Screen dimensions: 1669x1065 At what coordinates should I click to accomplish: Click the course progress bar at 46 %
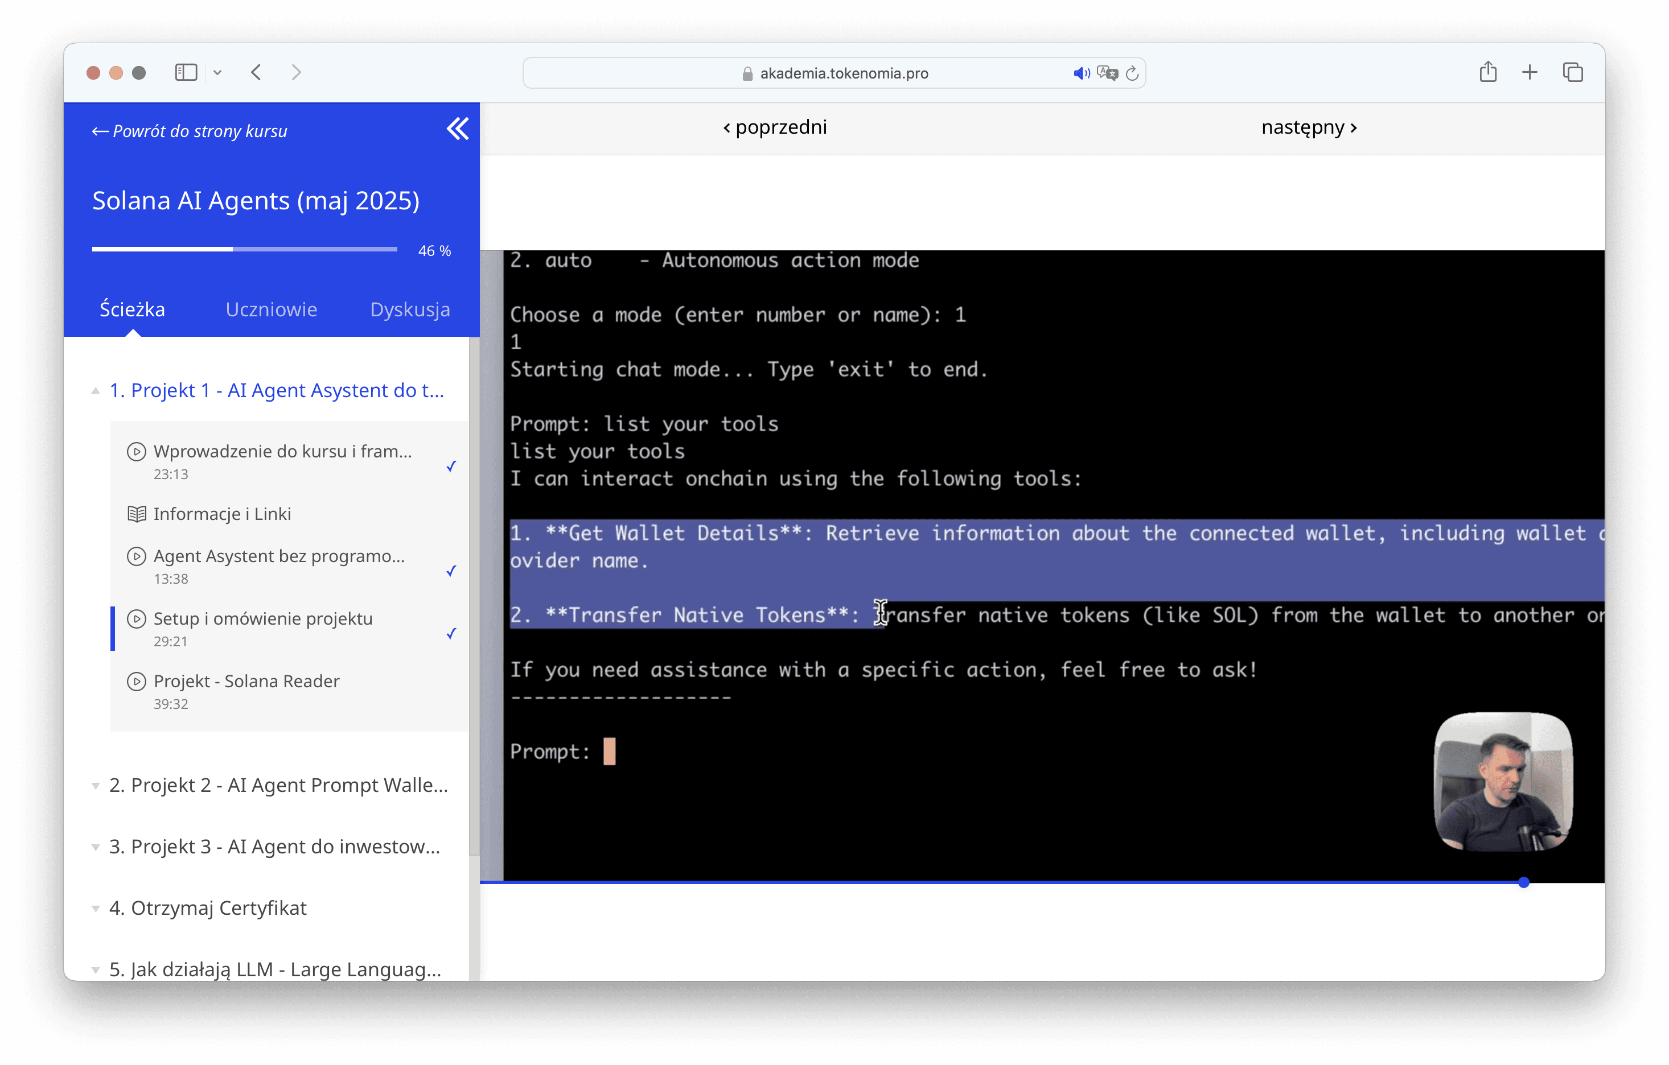tap(245, 249)
